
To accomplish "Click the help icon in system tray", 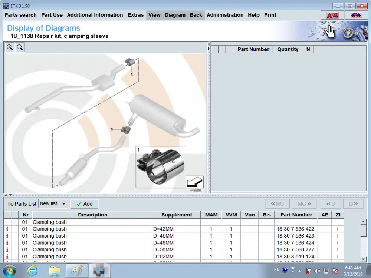I will tap(285, 270).
